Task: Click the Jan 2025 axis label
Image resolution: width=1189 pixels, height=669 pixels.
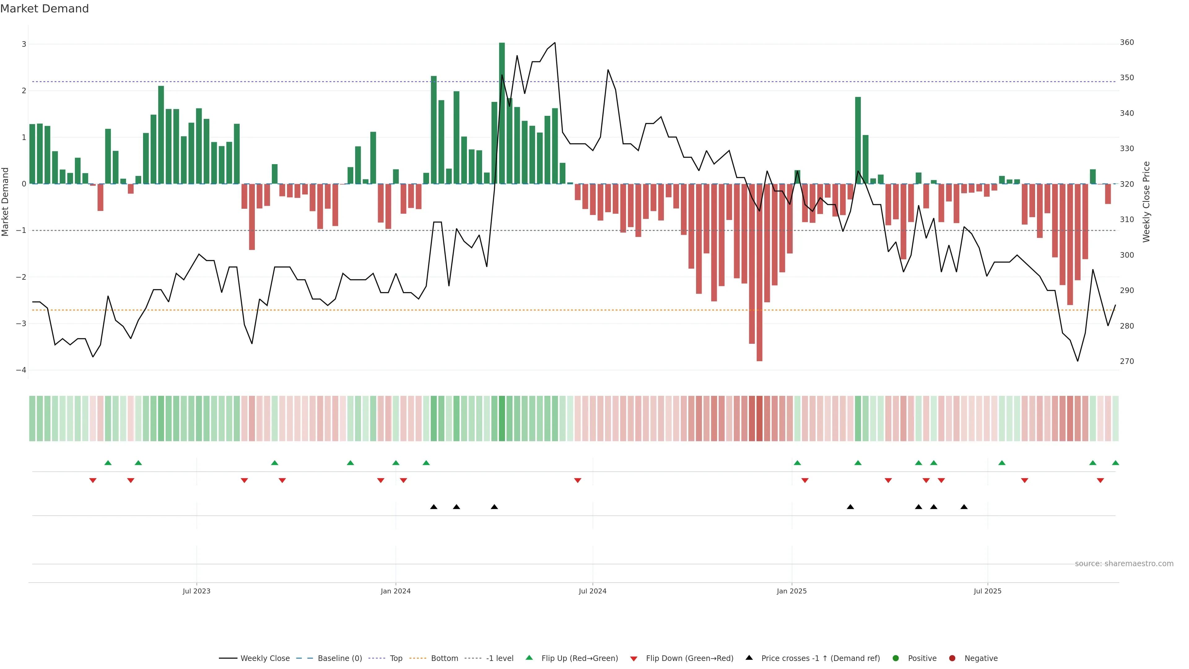Action: click(792, 591)
